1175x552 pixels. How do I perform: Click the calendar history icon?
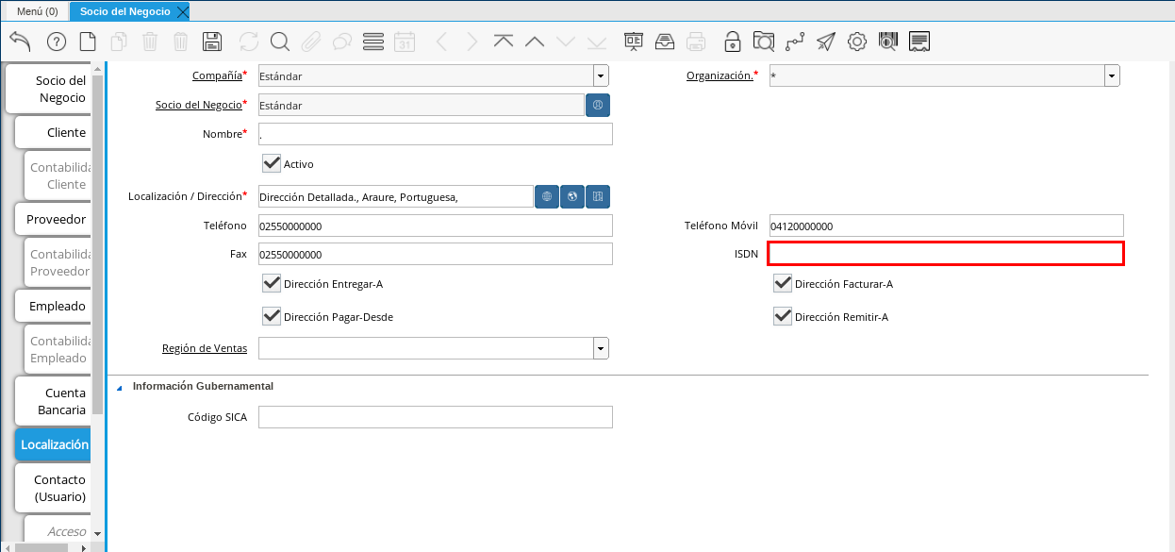point(405,42)
